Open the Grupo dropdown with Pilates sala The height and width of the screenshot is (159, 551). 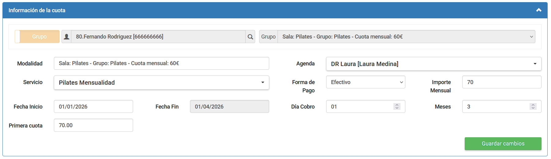406,37
